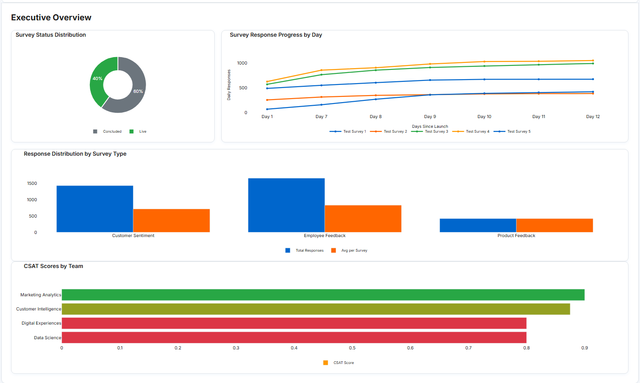This screenshot has width=640, height=383.
Task: Click the CSAT Scores by Team title
Action: pyautogui.click(x=54, y=266)
